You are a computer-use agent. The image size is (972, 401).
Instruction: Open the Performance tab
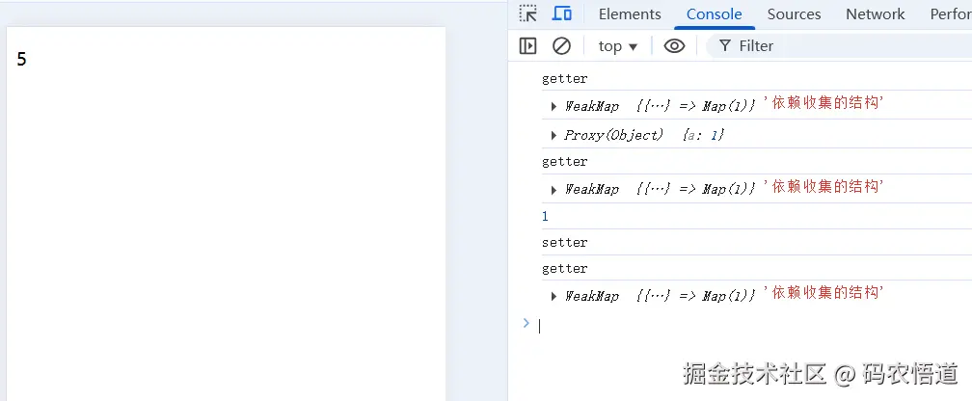[950, 13]
